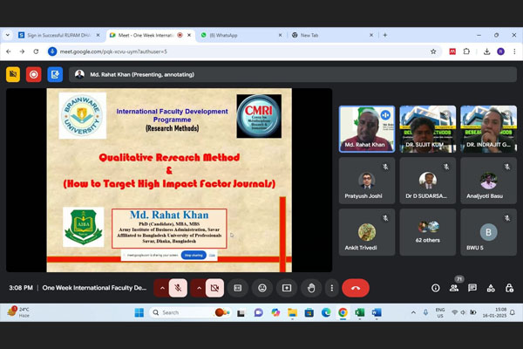
Task: Unmute the microphone
Action: [178, 287]
